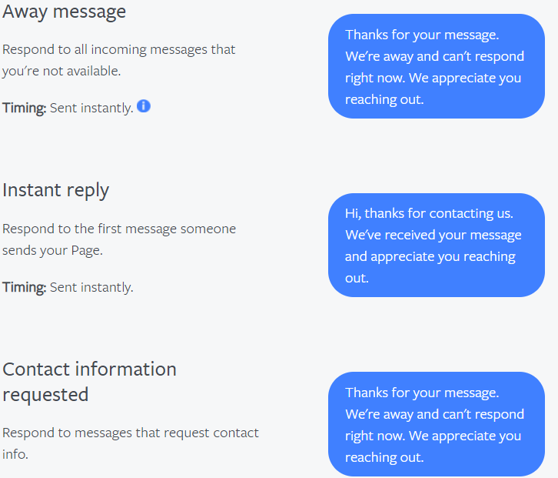This screenshot has width=558, height=478.
Task: Click Away message 'Timing: Sent instantly.' text
Action: tap(68, 108)
